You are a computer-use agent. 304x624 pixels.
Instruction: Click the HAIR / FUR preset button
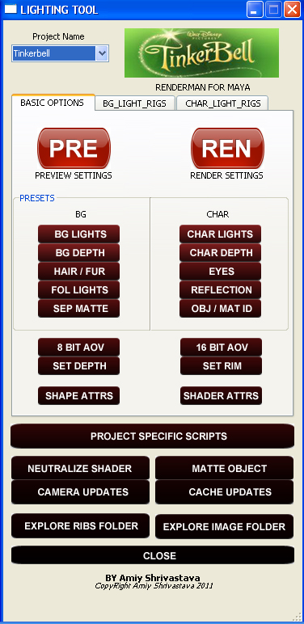coord(78,272)
